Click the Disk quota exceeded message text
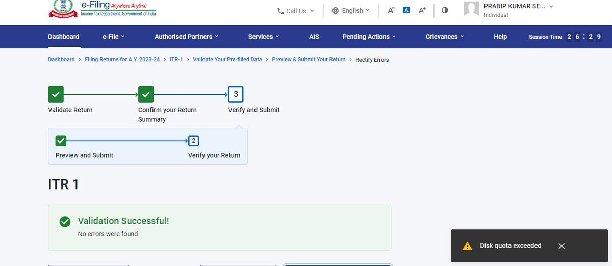The image size is (612, 266). (x=511, y=246)
